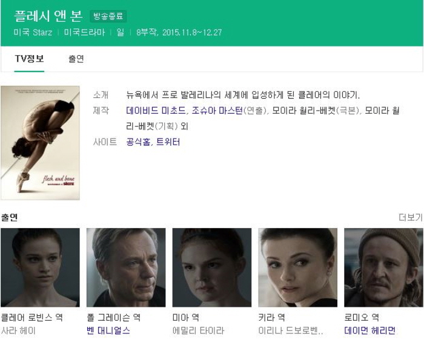Switch to the TV정보 tab
The height and width of the screenshot is (348, 424).
(29, 59)
